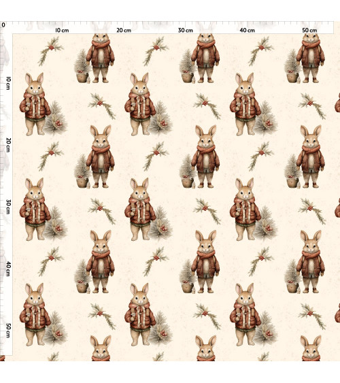Click the 40 cm mark on top ruler
This screenshot has width=340, height=383.
point(248,31)
